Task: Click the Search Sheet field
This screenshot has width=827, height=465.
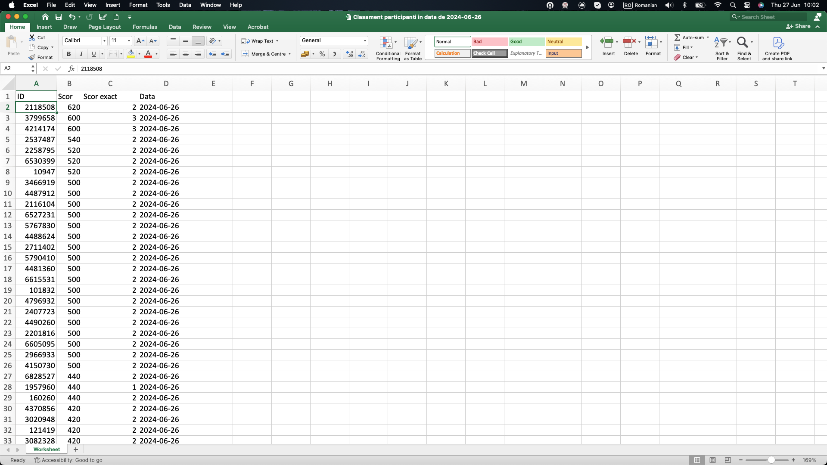Action: pyautogui.click(x=769, y=17)
